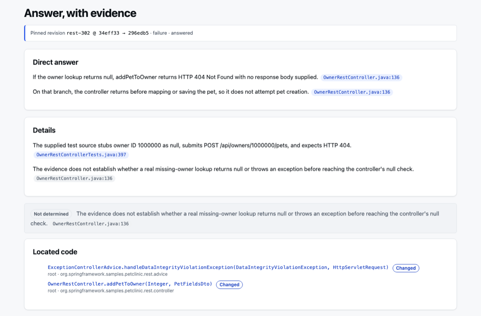Click 'failure · answered' status text
The image size is (481, 316).
click(x=173, y=33)
